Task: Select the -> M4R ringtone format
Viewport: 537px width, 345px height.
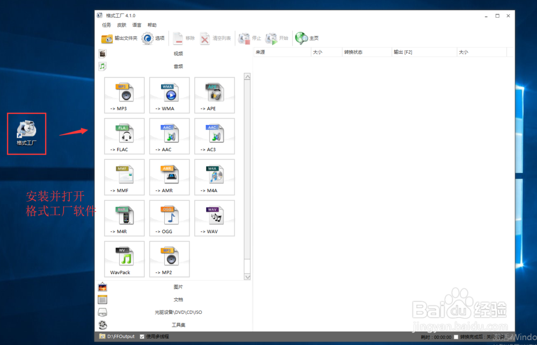Action: point(125,218)
